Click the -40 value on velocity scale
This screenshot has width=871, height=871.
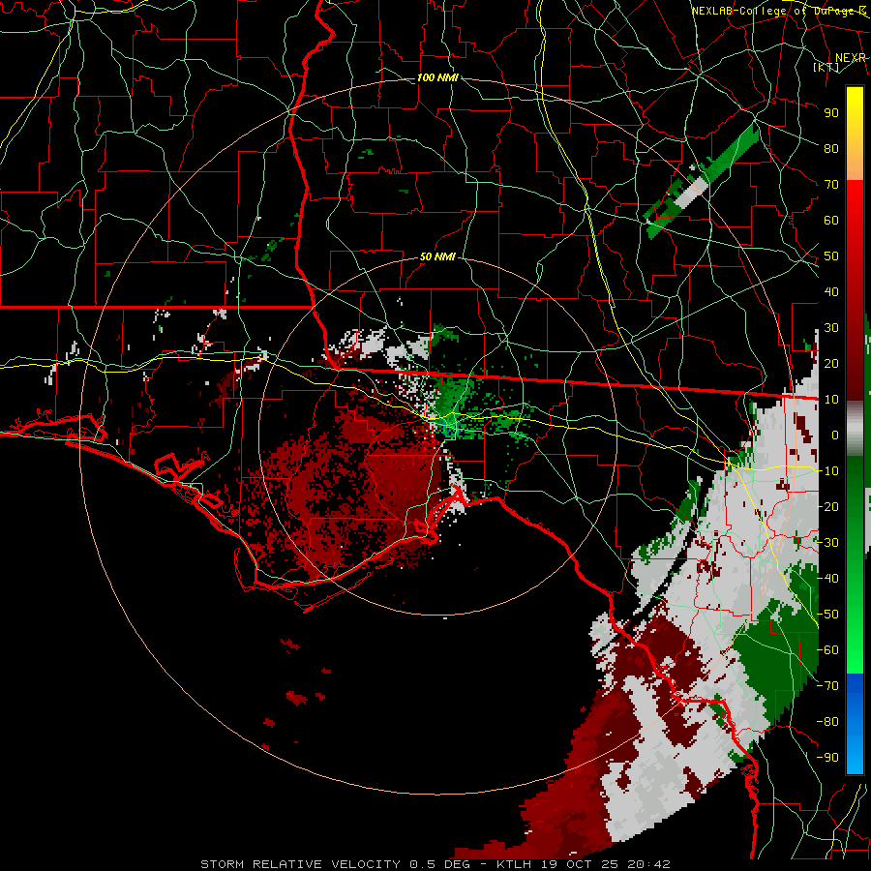827,579
